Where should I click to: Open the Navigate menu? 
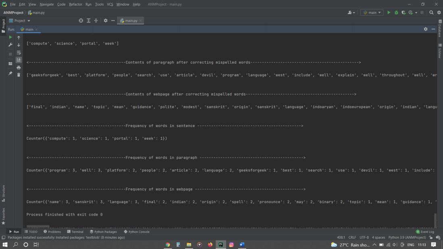coord(47,4)
